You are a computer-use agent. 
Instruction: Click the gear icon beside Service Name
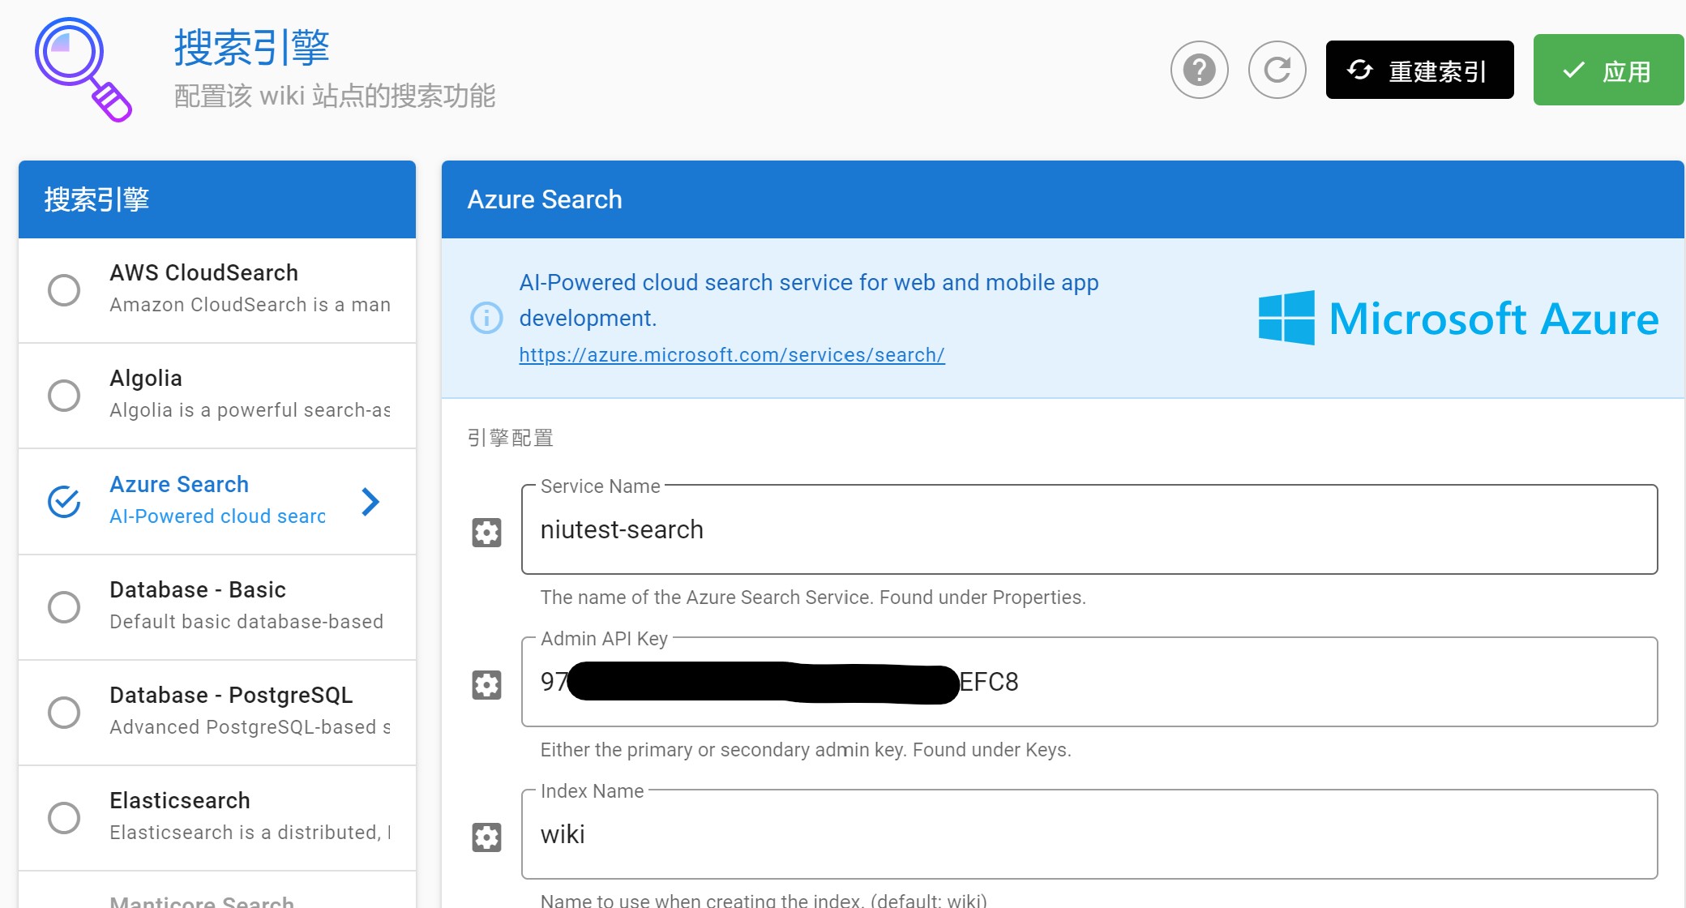tap(486, 531)
